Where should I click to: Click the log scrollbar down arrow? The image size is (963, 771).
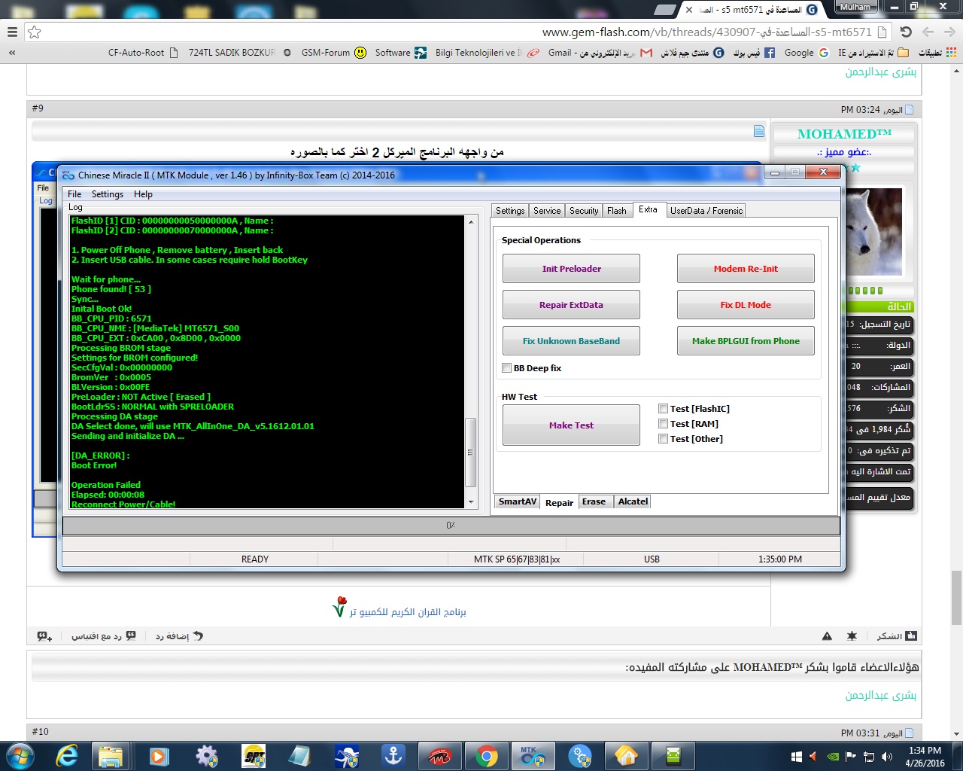coord(472,502)
